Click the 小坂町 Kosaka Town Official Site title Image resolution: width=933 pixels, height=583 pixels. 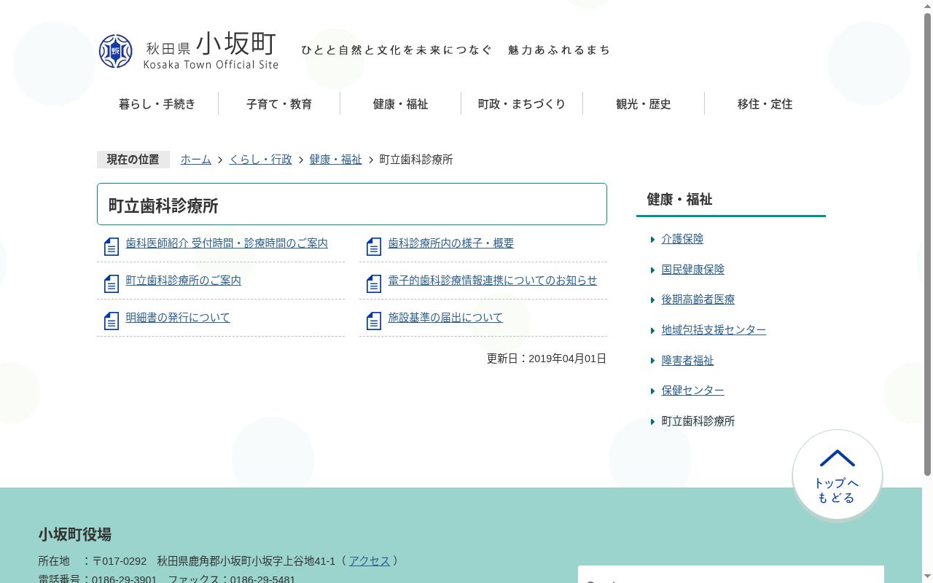211,50
